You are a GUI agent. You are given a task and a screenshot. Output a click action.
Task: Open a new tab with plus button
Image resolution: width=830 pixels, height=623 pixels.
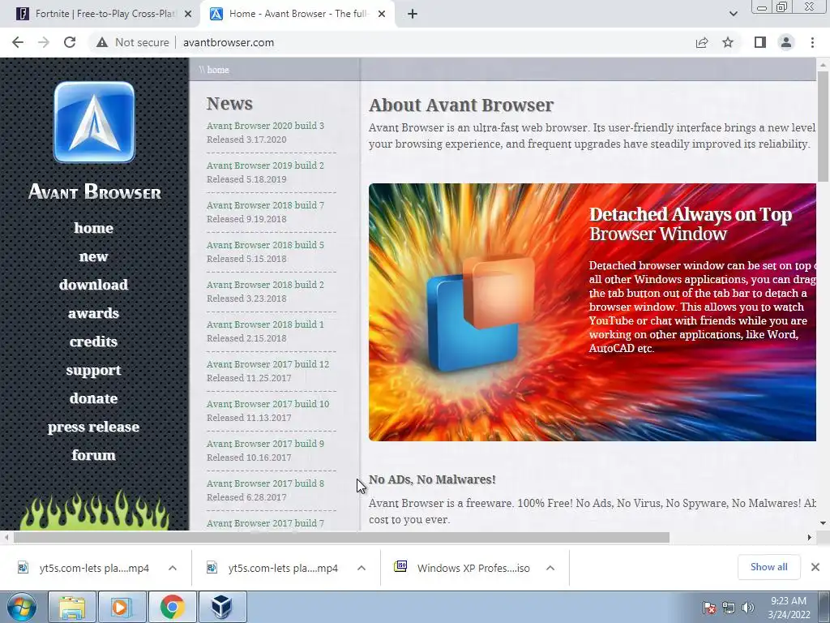[413, 15]
